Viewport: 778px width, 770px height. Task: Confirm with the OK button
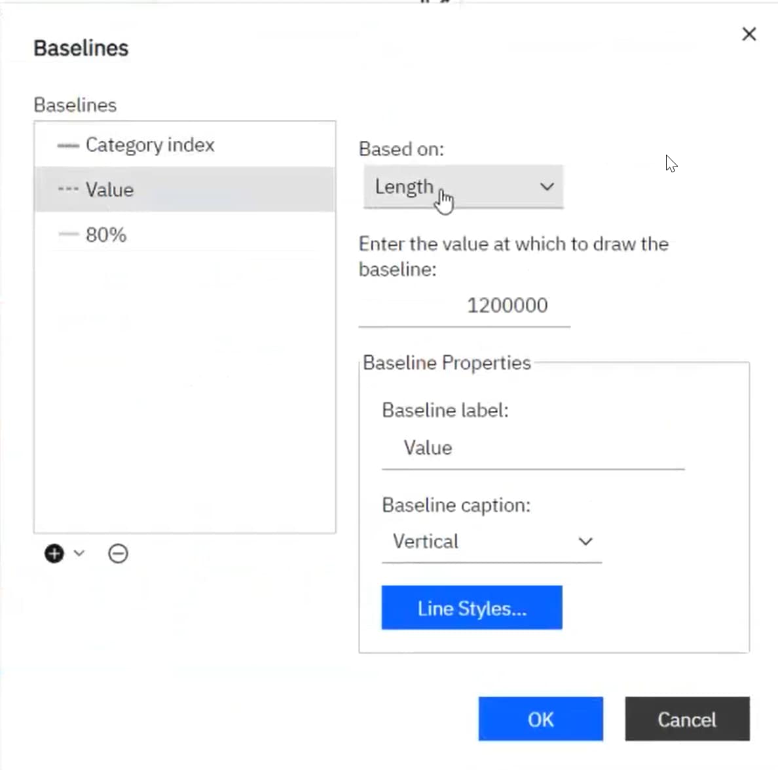coord(540,719)
